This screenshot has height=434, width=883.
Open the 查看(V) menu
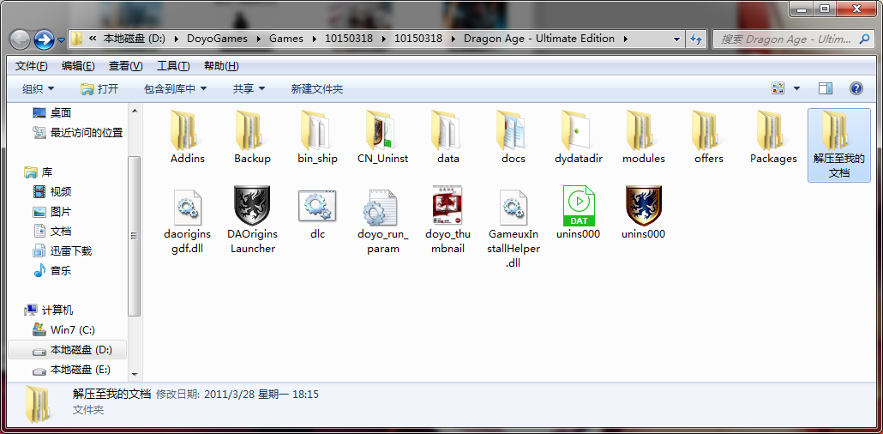click(125, 66)
